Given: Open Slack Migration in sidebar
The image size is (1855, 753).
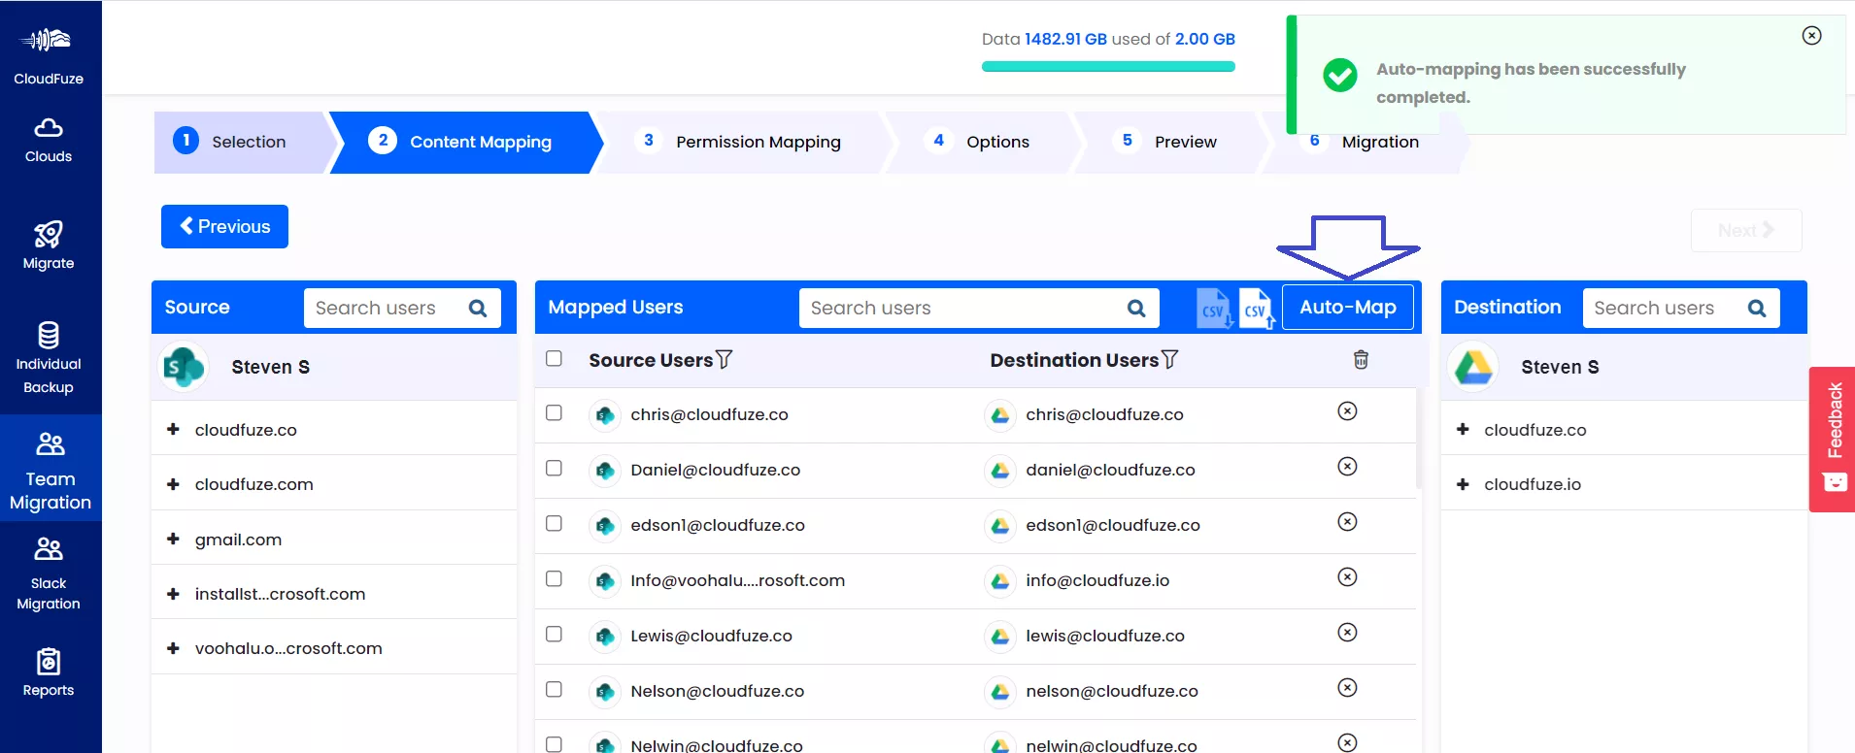Looking at the screenshot, I should pyautogui.click(x=49, y=573).
